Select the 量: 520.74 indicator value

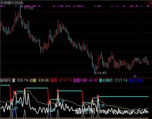click(x=20, y=80)
